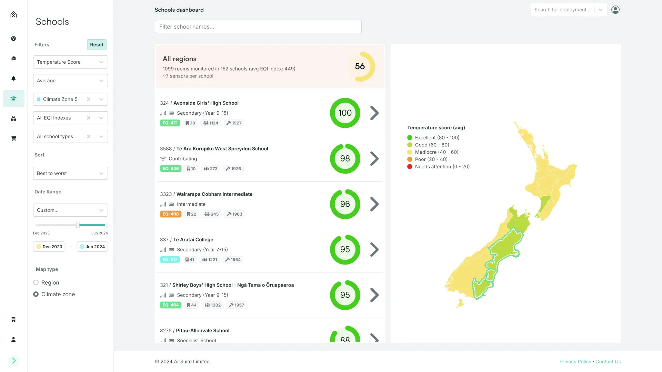Click the EQI 471 badge
This screenshot has height=372, width=662.
click(170, 123)
